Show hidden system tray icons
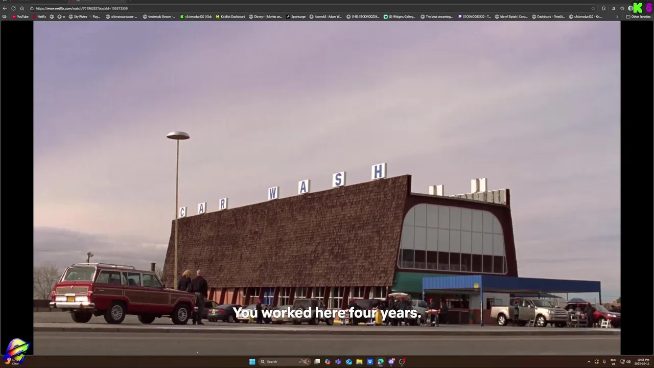 click(589, 362)
